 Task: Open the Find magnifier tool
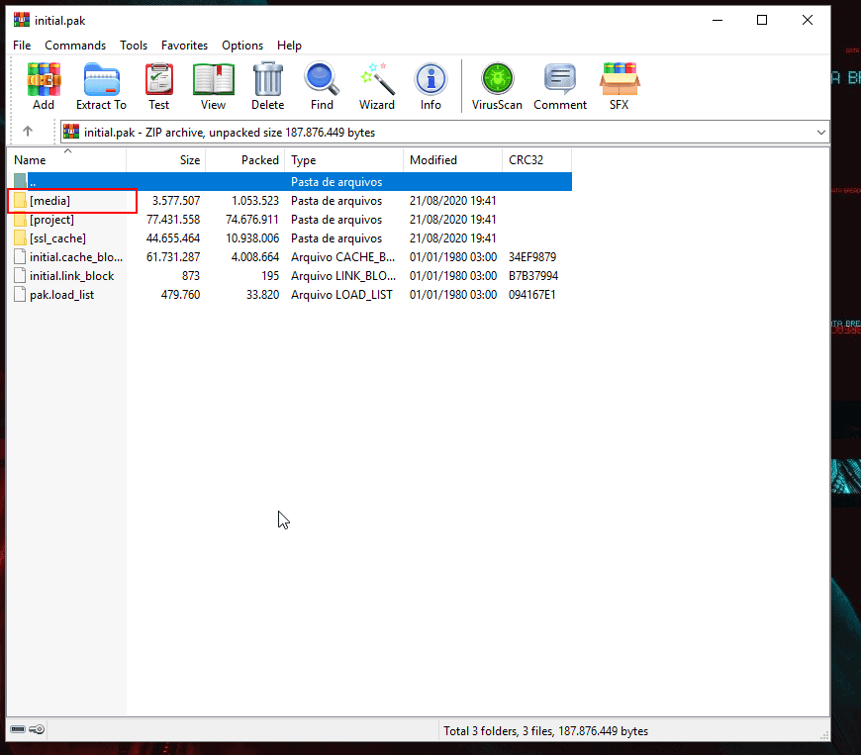[x=322, y=86]
